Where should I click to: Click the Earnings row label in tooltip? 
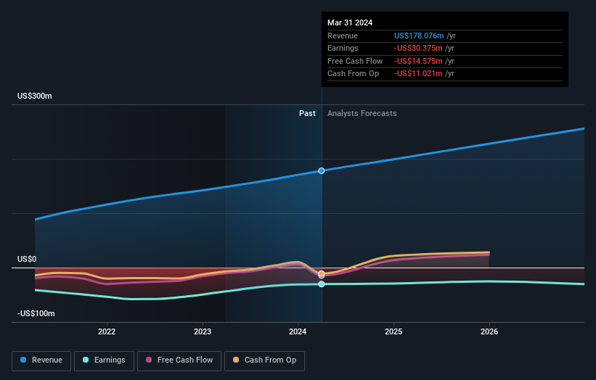[343, 48]
